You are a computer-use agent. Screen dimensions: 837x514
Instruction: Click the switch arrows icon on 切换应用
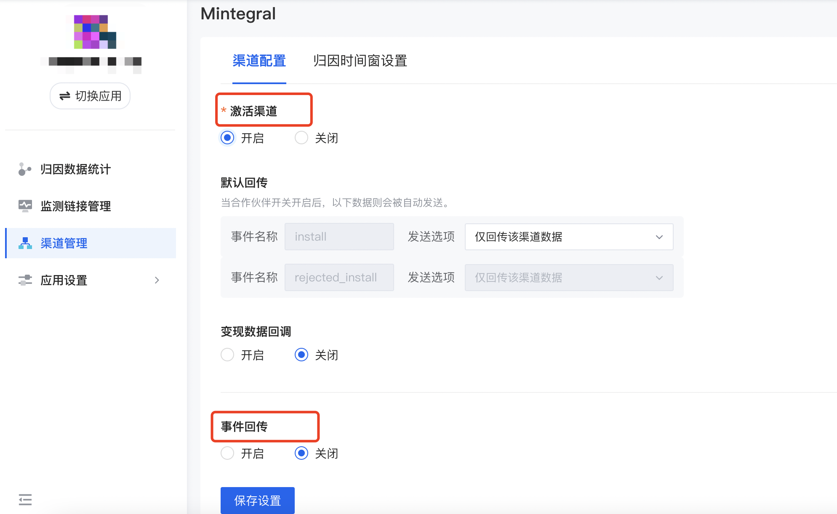pos(64,96)
